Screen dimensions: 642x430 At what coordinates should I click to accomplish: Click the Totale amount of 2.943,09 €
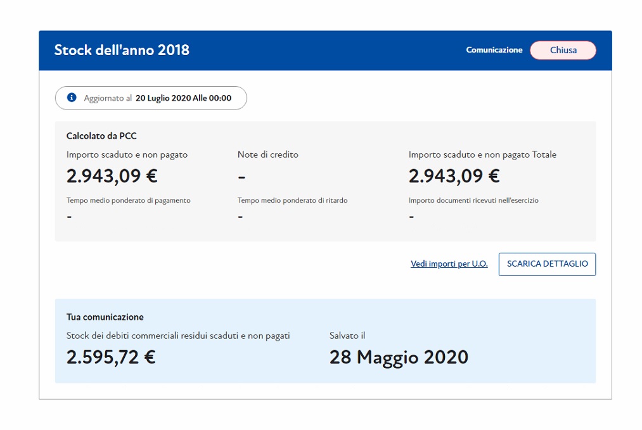tap(454, 175)
